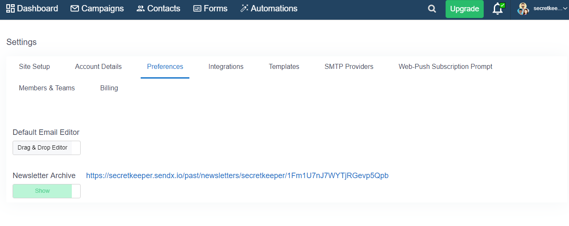The image size is (569, 226).
Task: Click the green Upgrade button
Action: [x=464, y=9]
